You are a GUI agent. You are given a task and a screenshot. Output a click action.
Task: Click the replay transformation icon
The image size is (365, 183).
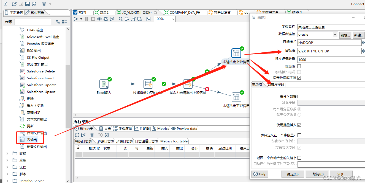tap(112, 19)
